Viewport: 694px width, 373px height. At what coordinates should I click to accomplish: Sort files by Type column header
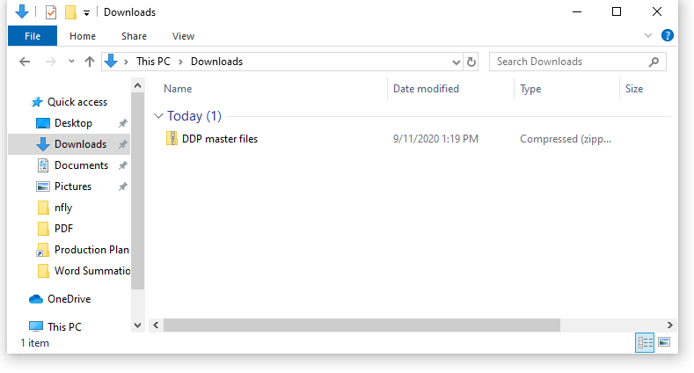click(x=530, y=89)
